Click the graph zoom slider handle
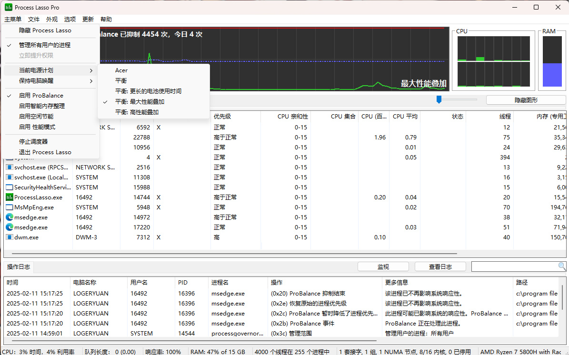 tap(439, 99)
